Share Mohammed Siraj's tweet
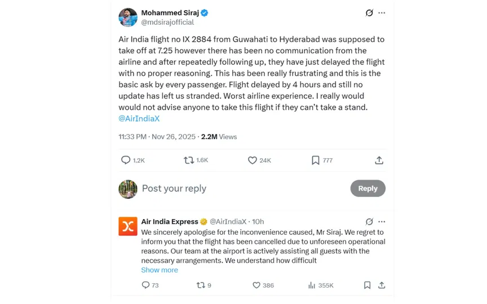This screenshot has width=487, height=304. tap(379, 160)
